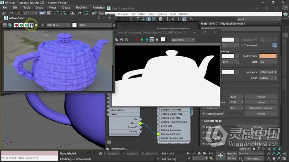289x162 pixels.
Task: Click Show Shaded Material in Viewport icon
Action: tap(148, 19)
